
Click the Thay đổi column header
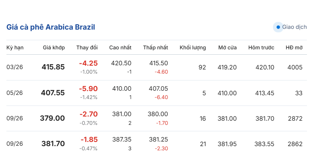pyautogui.click(x=87, y=47)
